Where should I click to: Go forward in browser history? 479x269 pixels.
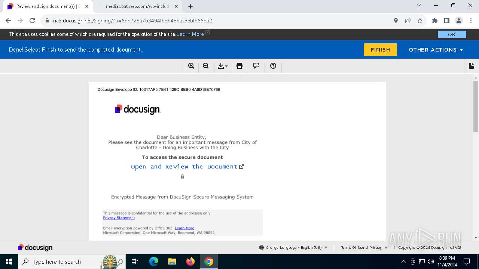20,21
